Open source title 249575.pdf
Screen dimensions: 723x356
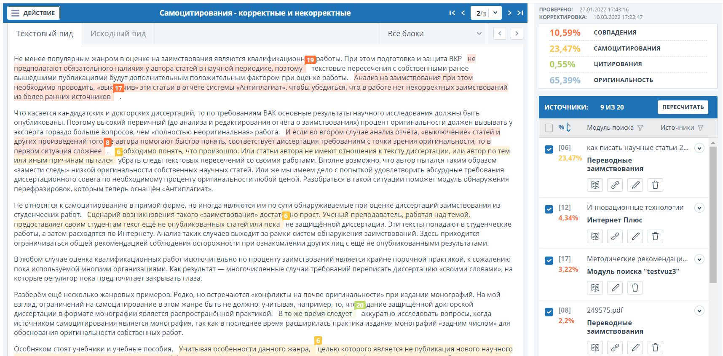pyautogui.click(x=605, y=310)
